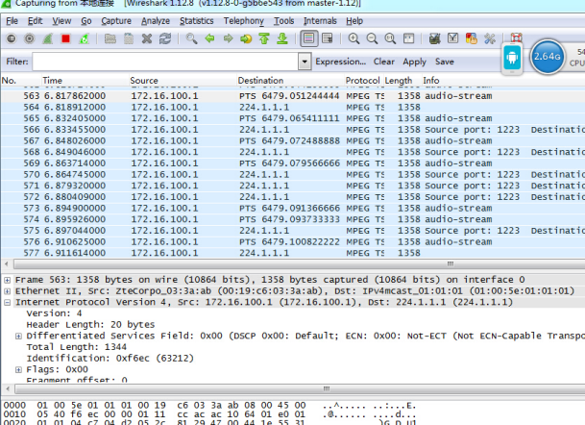Screen dimensions: 585x425
Task: Jump to first packet icon
Action: pyautogui.click(x=264, y=38)
